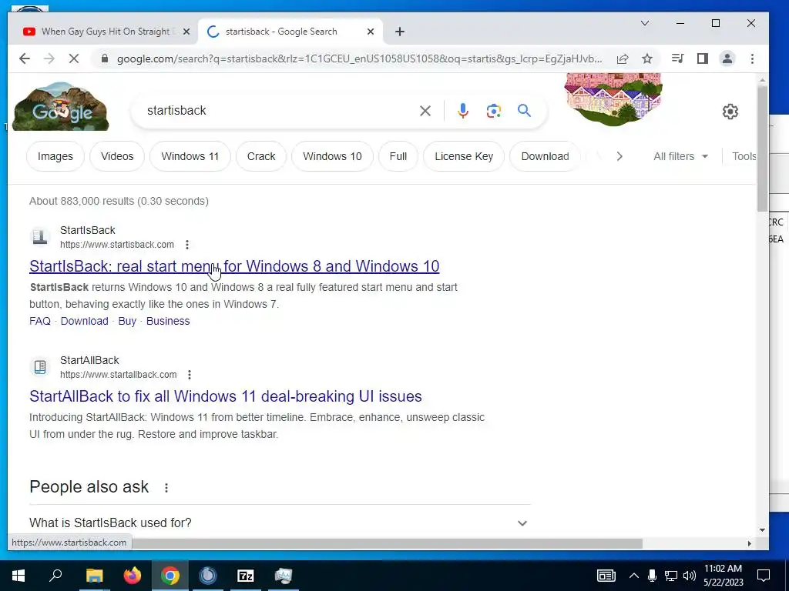The image size is (789, 591).
Task: Open the tab search dropdown chevron
Action: click(x=645, y=23)
